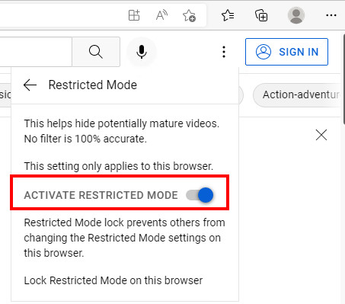
Task: Add this page to favorites
Action: pyautogui.click(x=189, y=15)
